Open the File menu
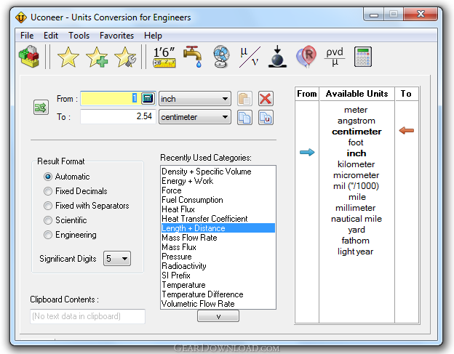 tap(27, 36)
